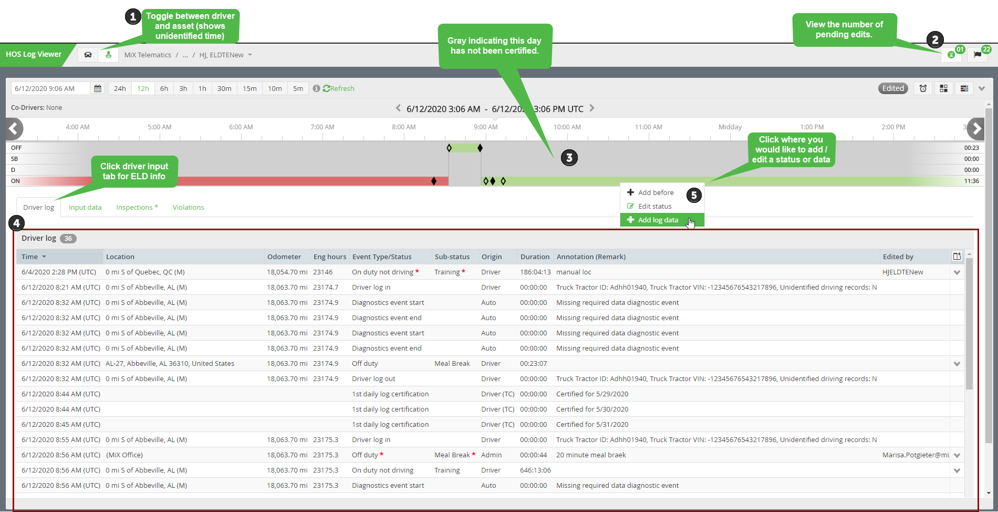The height and width of the screenshot is (512, 998).
Task: Switch to asset view with vehicle icon
Action: 88,55
